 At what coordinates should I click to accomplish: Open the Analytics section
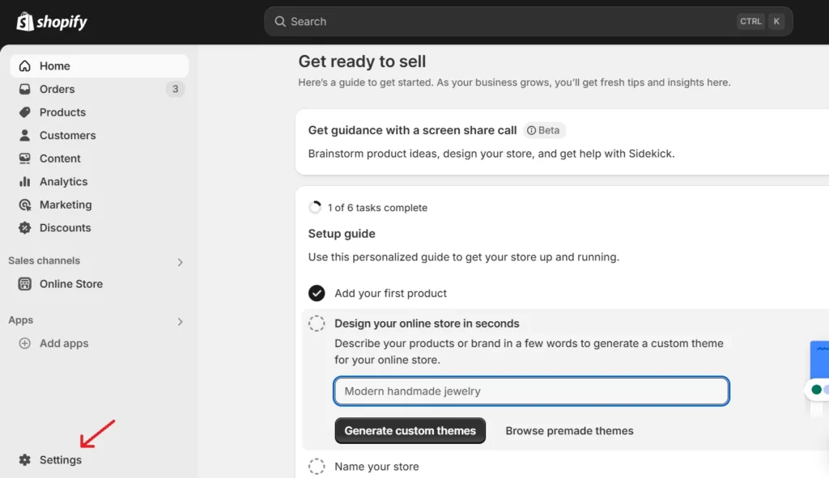pos(25,181)
